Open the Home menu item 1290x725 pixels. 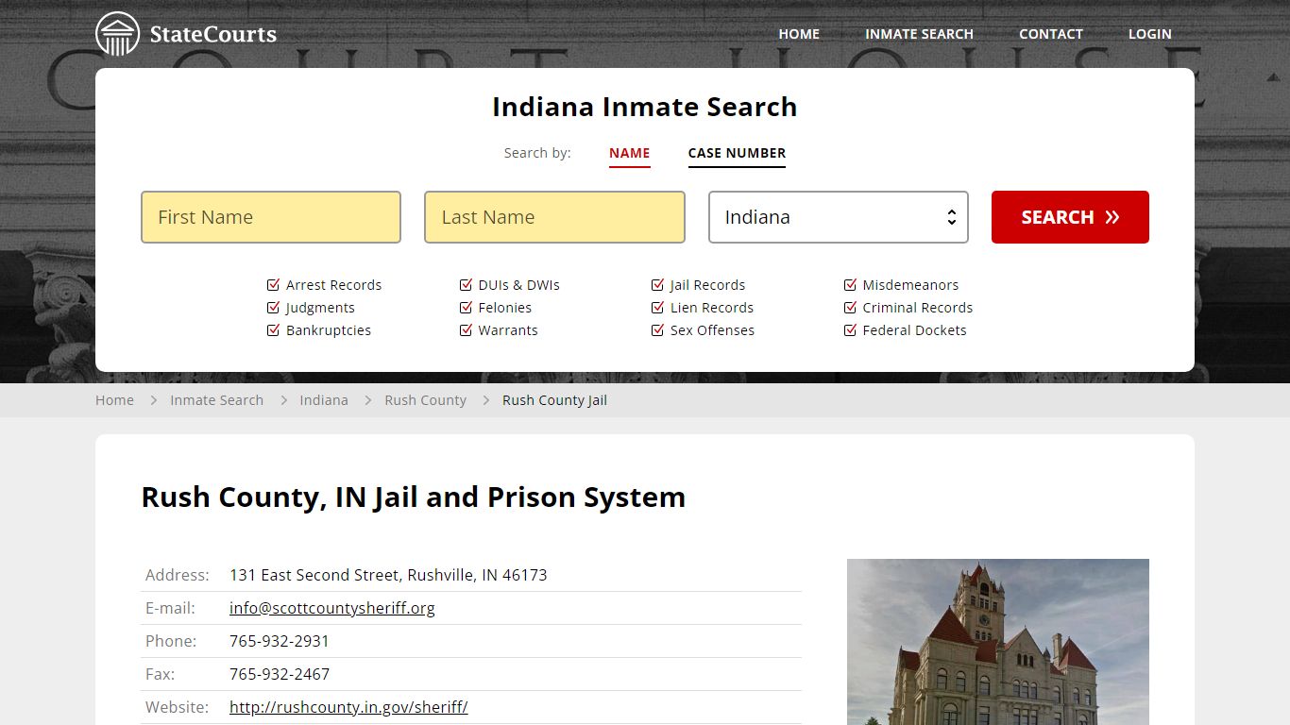tap(799, 34)
